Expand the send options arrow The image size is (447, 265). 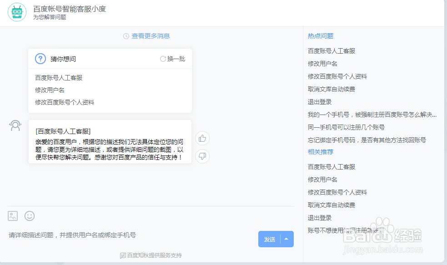click(287, 239)
